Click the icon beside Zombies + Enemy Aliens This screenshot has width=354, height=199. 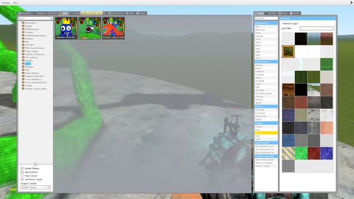(x=23, y=88)
